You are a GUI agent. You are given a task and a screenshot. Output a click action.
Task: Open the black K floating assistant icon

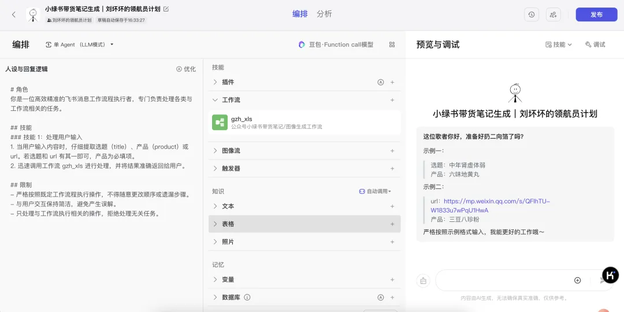(x=611, y=274)
